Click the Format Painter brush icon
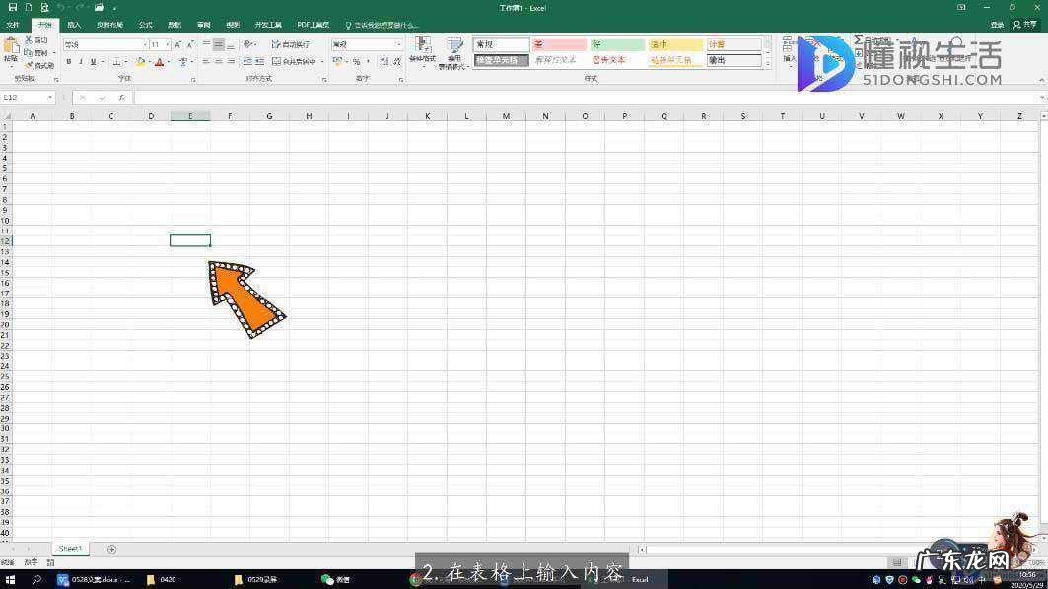 pyautogui.click(x=30, y=66)
